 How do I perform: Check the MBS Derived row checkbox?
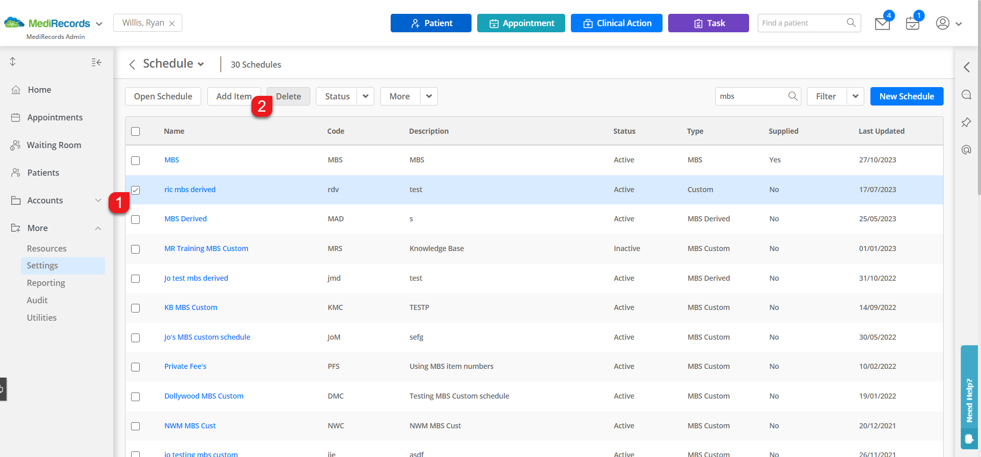point(135,219)
